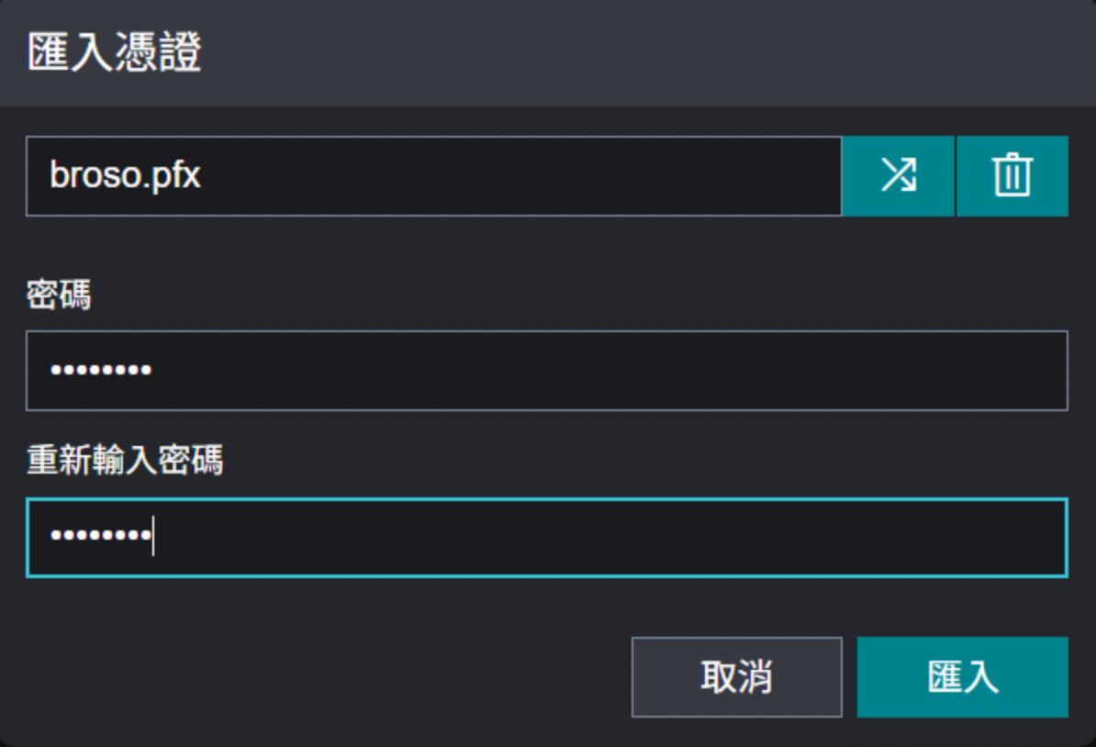
Task: Click the dialog header bar
Action: pyautogui.click(x=643, y=53)
